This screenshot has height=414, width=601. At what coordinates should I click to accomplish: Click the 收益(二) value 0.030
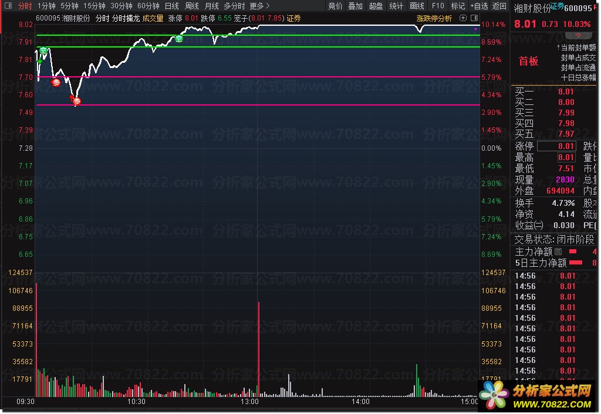tap(564, 225)
